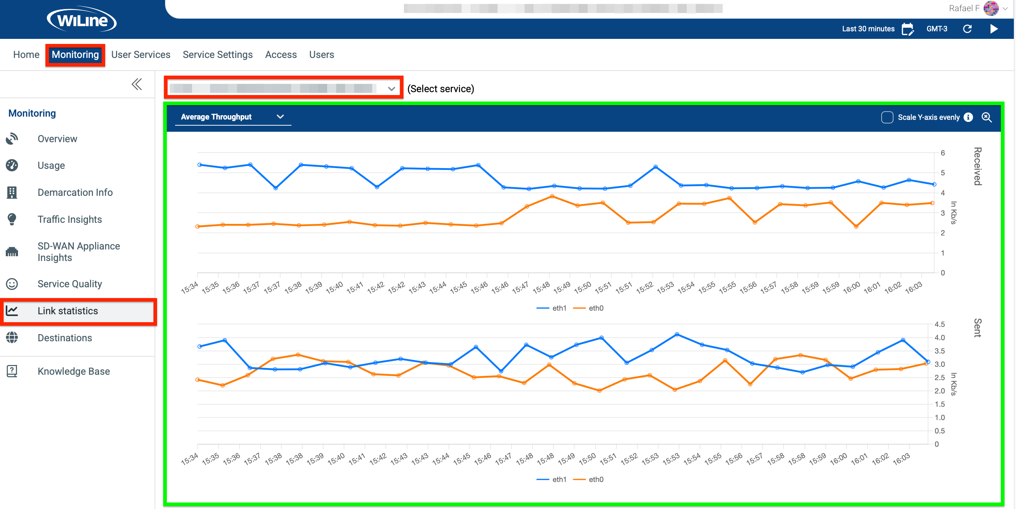Open the Average Throughput metric dropdown

tap(280, 117)
